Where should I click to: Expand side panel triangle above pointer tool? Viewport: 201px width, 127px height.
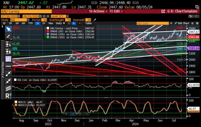(2, 26)
